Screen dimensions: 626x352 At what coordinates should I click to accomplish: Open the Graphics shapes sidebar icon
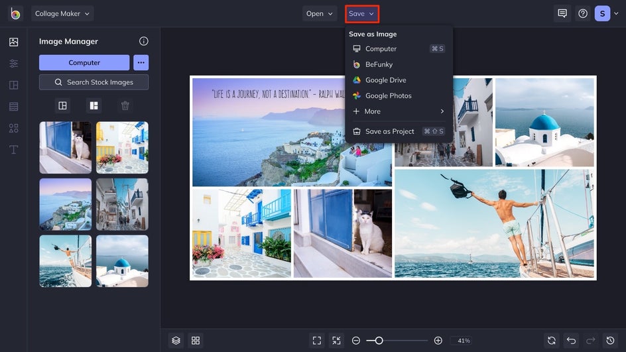pos(13,128)
